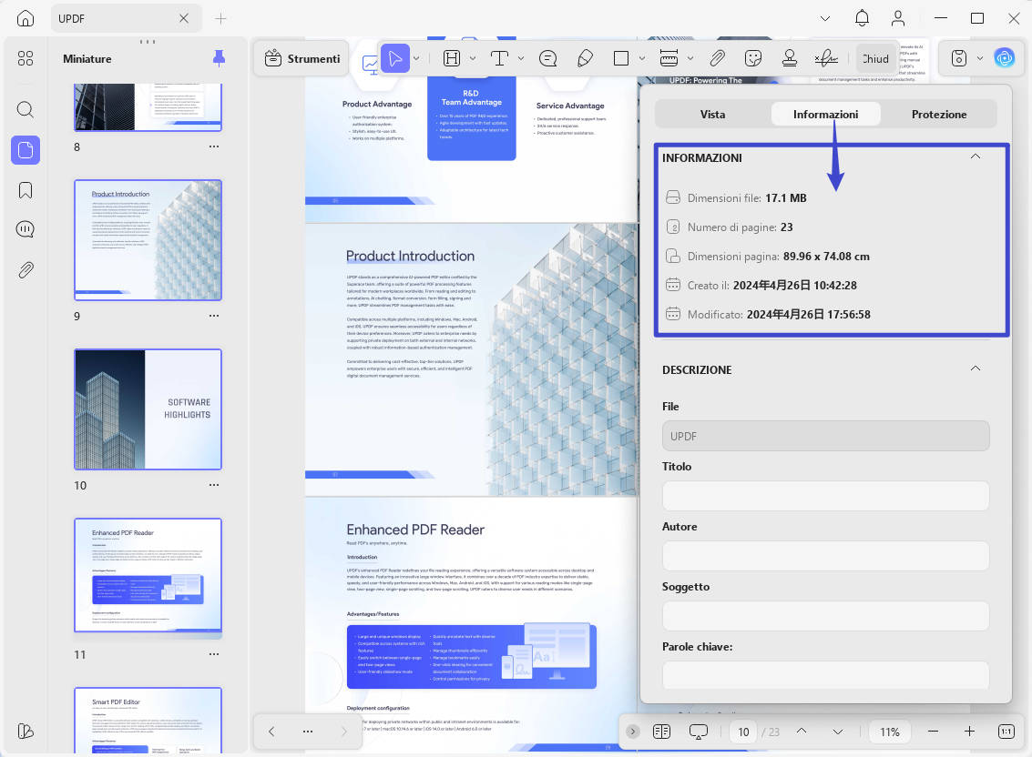
Task: Open page display mode icon
Action: pos(661,732)
